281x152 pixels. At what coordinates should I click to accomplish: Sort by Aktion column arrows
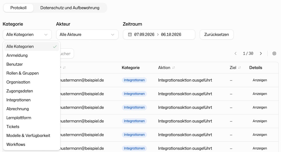[x=174, y=68]
